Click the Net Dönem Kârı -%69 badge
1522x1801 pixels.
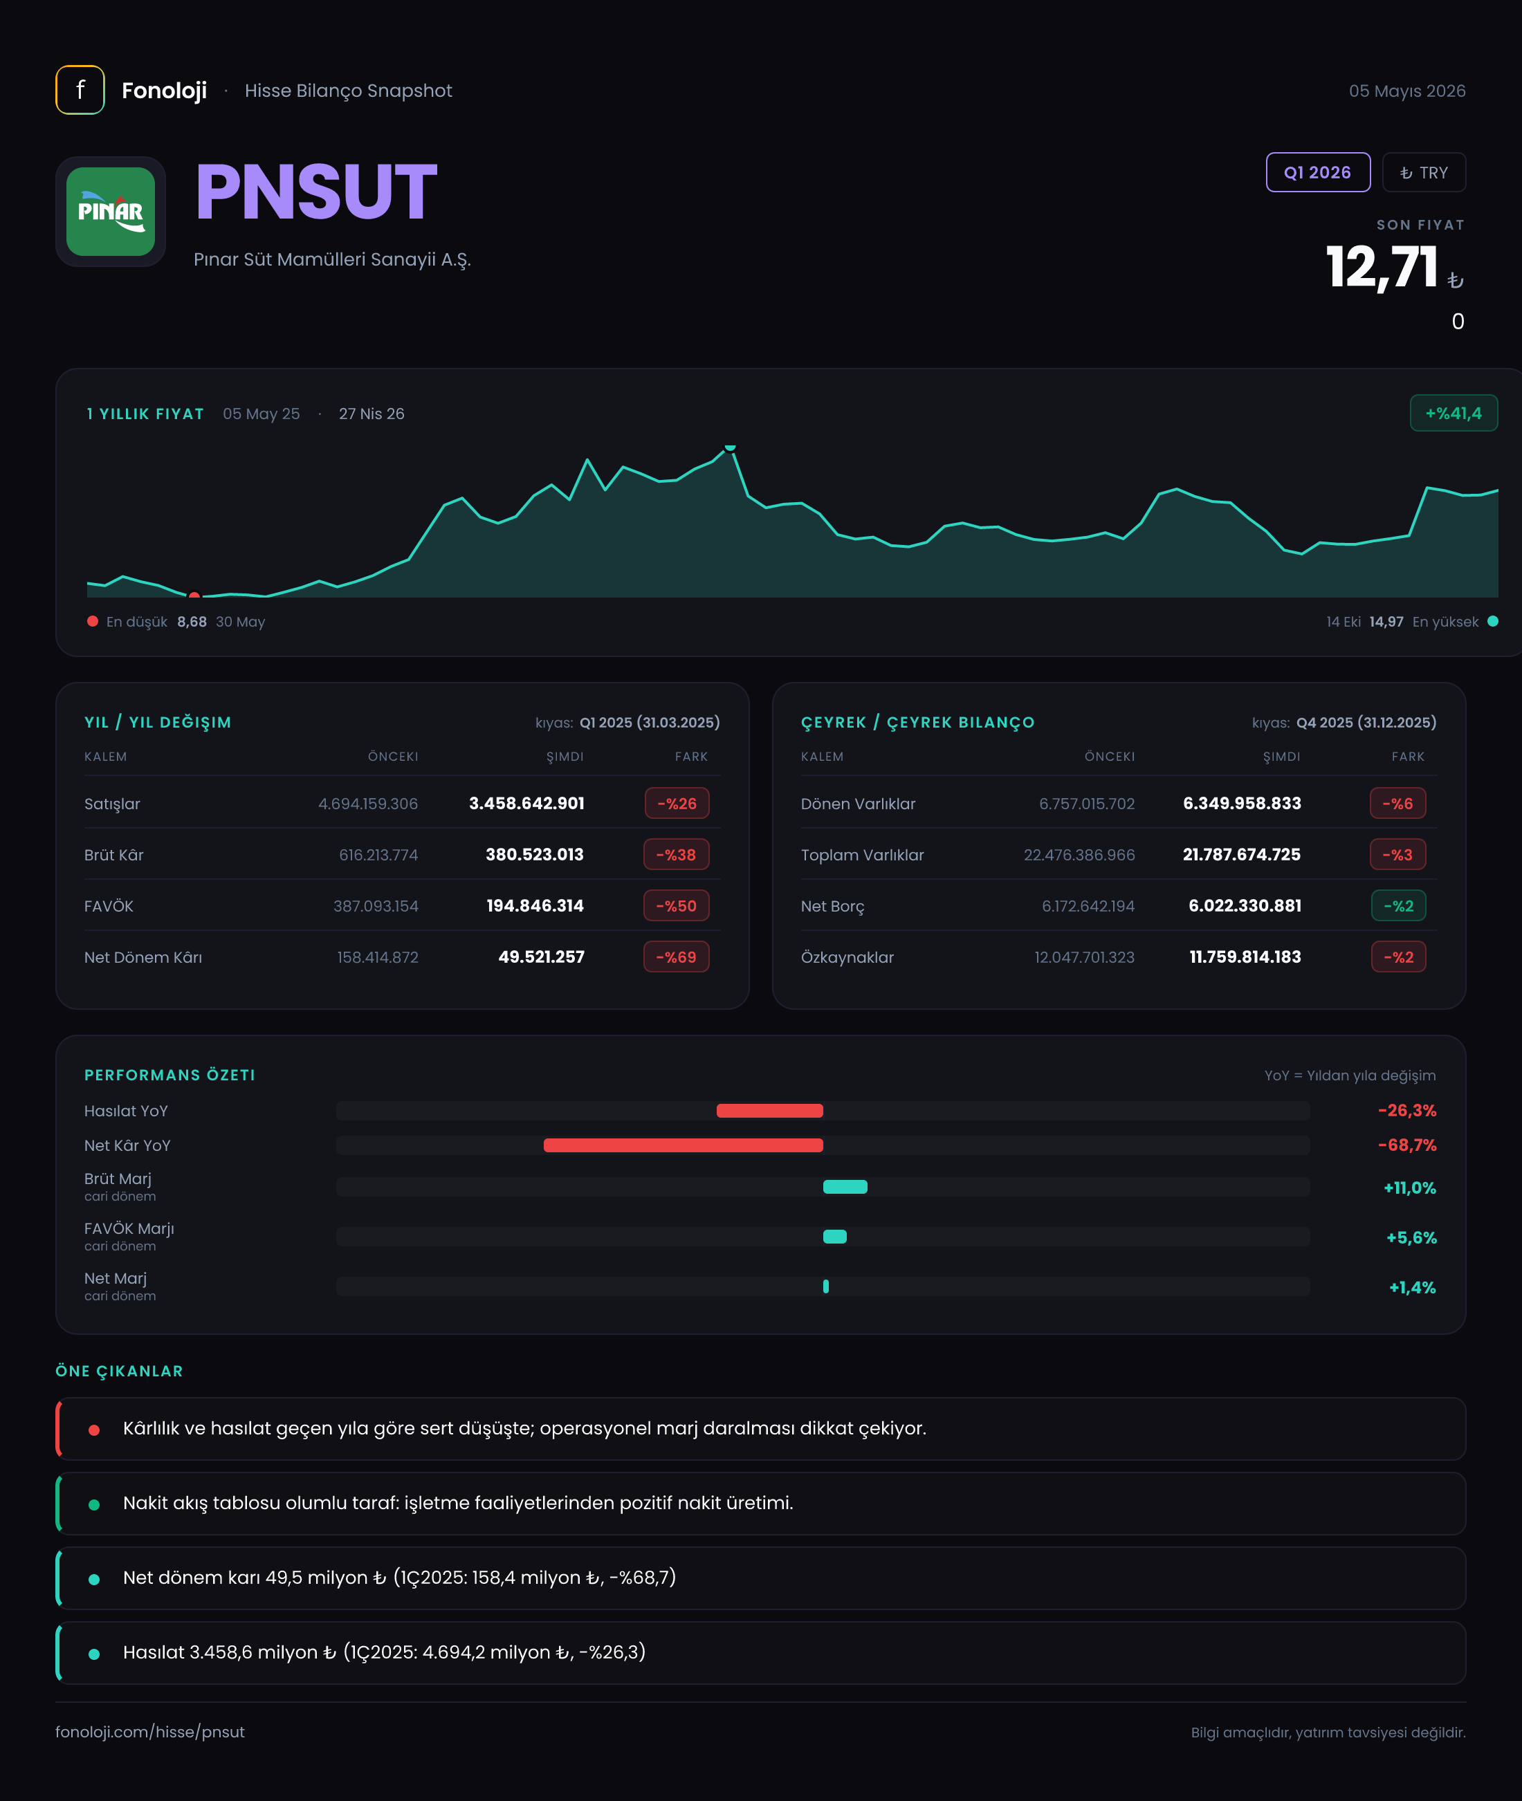[x=677, y=957]
